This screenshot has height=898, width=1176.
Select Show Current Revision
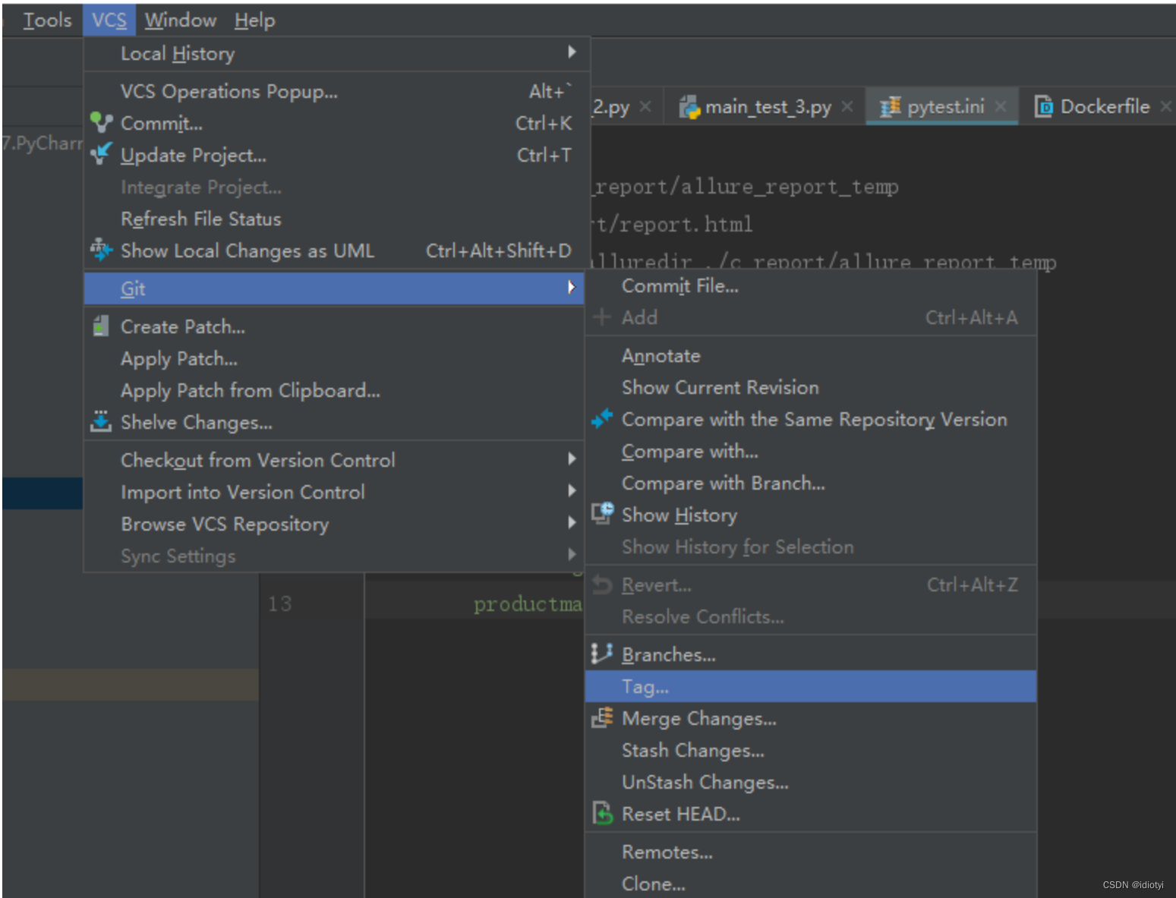811,387
